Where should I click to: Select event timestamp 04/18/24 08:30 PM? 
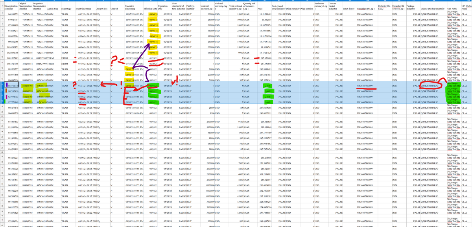[x=86, y=19]
